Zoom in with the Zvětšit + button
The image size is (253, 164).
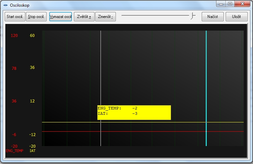coord(84,17)
